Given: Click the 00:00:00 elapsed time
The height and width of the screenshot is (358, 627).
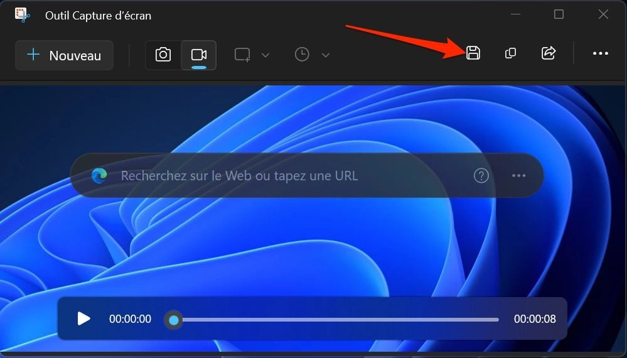Looking at the screenshot, I should [131, 319].
